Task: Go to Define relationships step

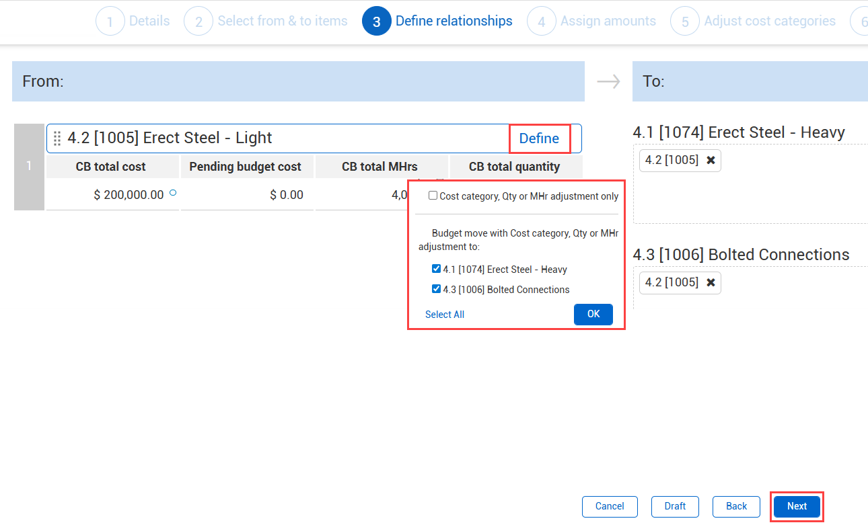Action: 454,22
